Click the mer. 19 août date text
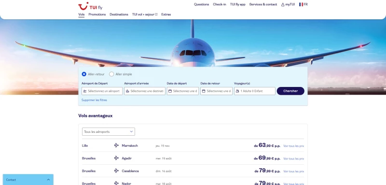 164,158
